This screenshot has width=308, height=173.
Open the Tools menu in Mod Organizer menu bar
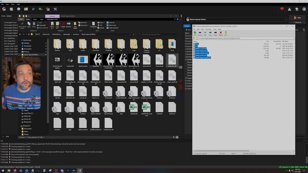13,4
